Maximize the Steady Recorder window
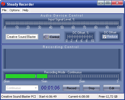The height and width of the screenshot is (100, 125). click(108, 3)
